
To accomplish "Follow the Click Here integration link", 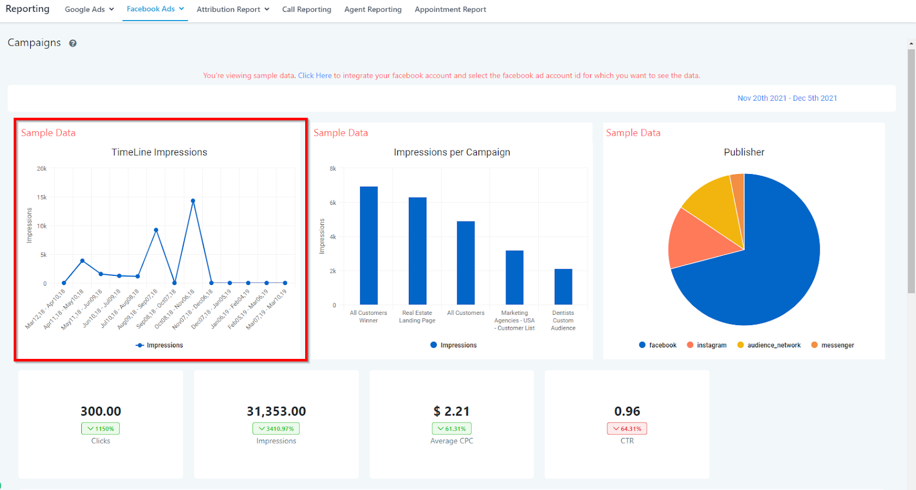I will pyautogui.click(x=315, y=76).
